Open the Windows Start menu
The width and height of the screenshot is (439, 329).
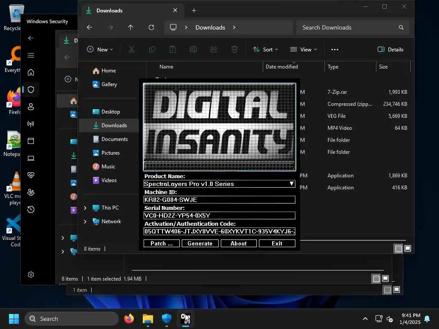click(14, 319)
